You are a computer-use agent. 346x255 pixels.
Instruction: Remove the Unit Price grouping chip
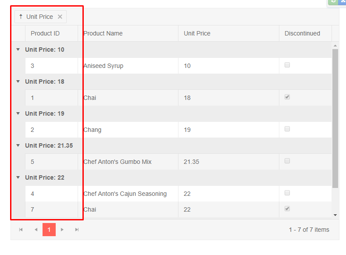(60, 17)
